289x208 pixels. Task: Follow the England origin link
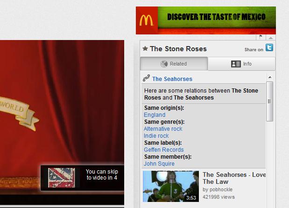click(x=155, y=115)
